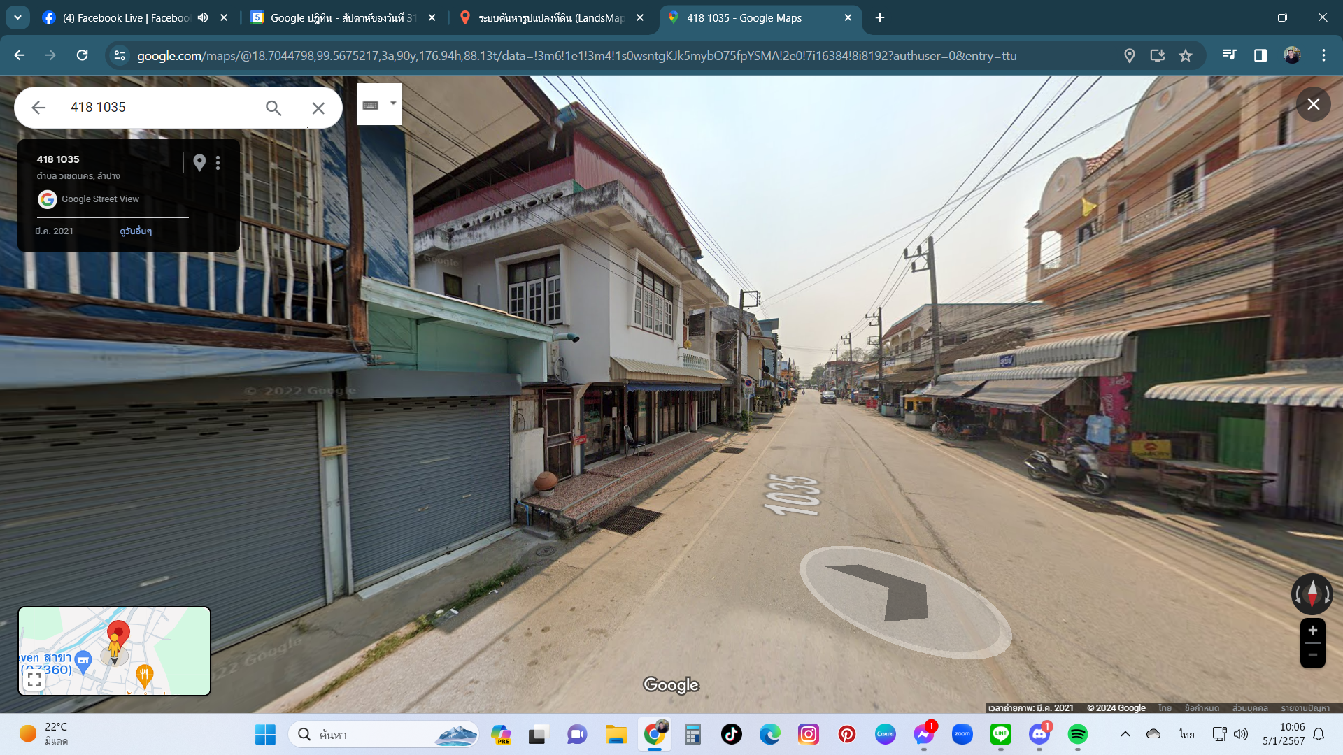Image resolution: width=1343 pixels, height=755 pixels.
Task: Click the 'ไทย' language link in footer
Action: pos(1165,707)
